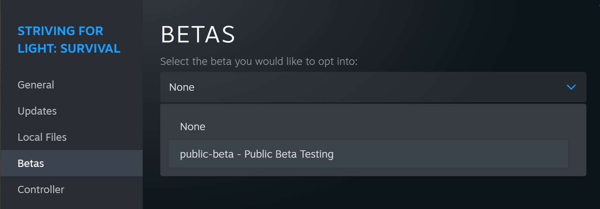This screenshot has width=600, height=209.
Task: Click the blue dropdown chevron arrow
Action: click(x=571, y=87)
